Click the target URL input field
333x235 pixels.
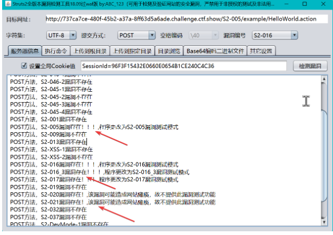pyautogui.click(x=186, y=19)
